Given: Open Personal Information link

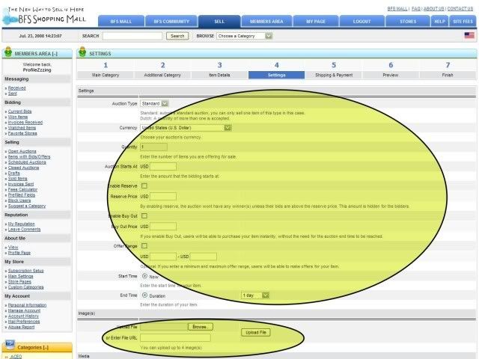Looking at the screenshot, I should point(27,305).
